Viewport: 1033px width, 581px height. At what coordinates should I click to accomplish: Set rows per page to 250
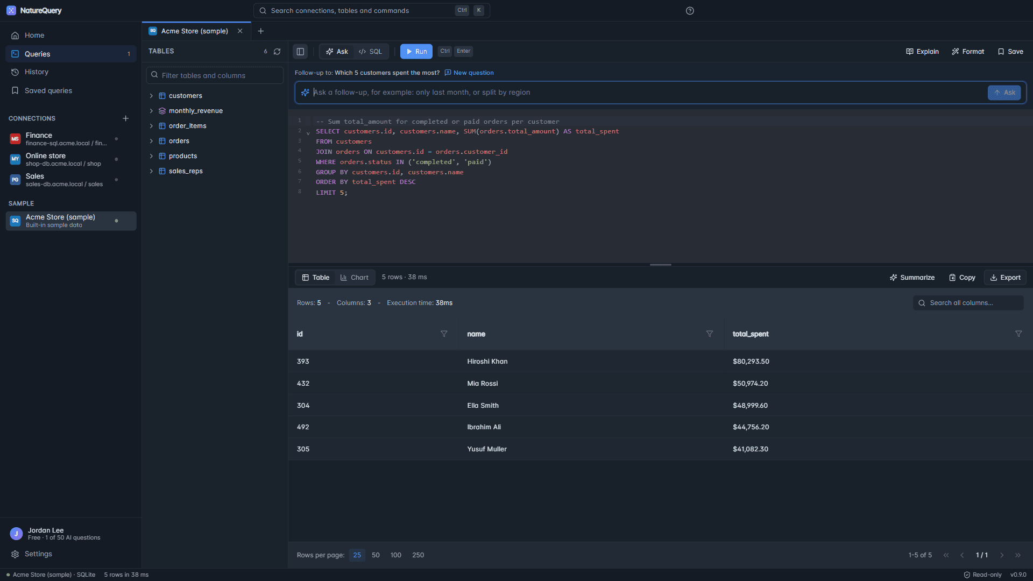pyautogui.click(x=418, y=555)
